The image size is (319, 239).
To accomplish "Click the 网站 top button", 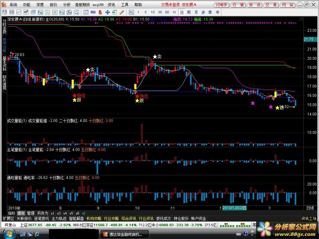I will pyautogui.click(x=288, y=5).
